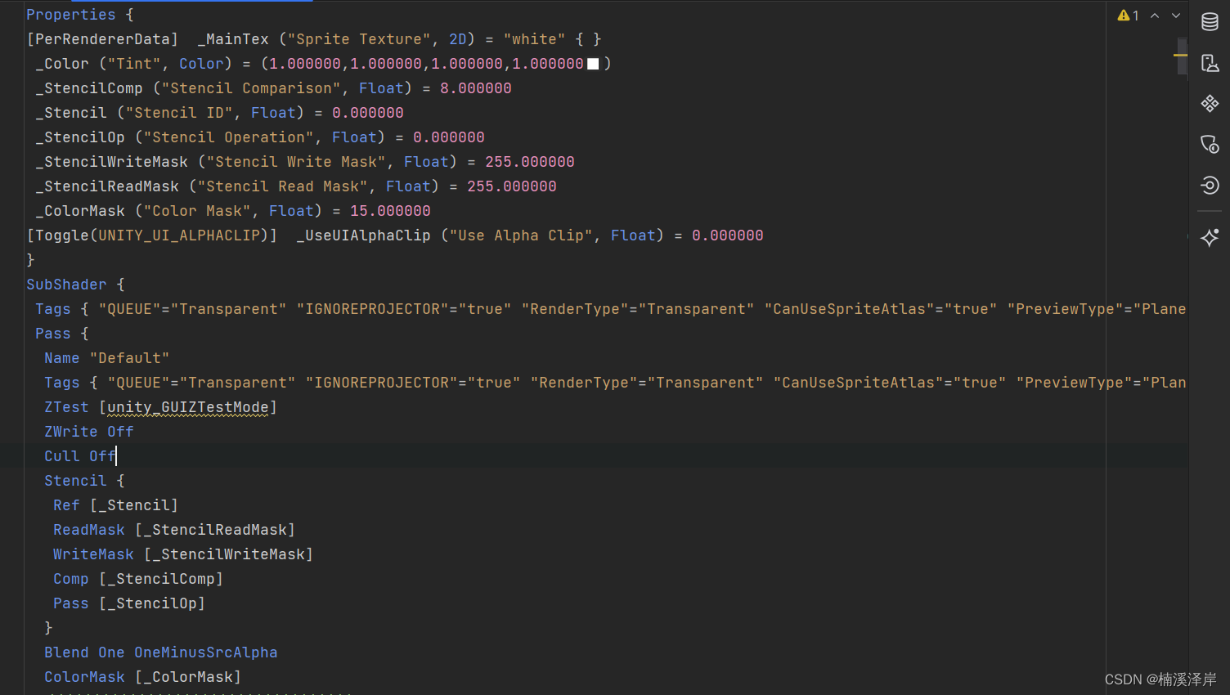1230x695 pixels.
Task: Click ColorMask [_ColorMask] line
Action: (x=143, y=677)
